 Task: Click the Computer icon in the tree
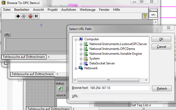pos(81,39)
